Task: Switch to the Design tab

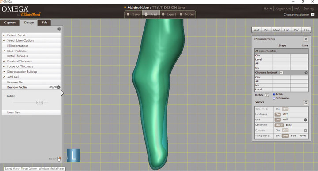Action: [x=29, y=23]
